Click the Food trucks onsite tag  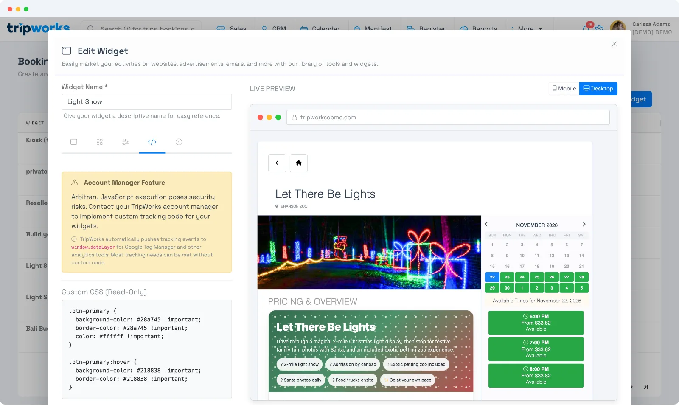pyautogui.click(x=353, y=380)
